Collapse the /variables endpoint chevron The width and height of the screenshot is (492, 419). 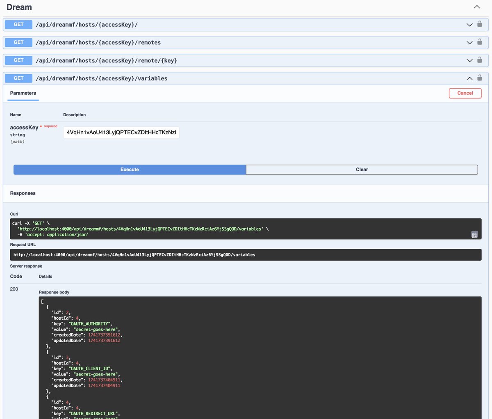pos(469,78)
